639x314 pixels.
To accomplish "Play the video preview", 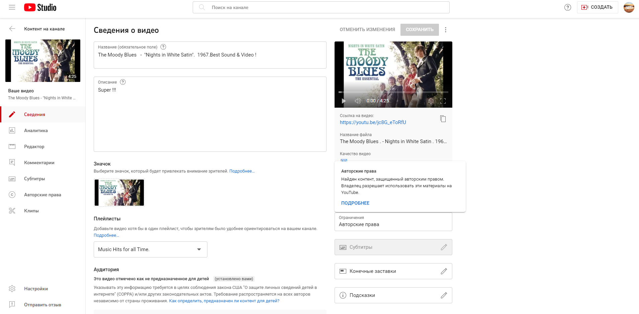I will (344, 101).
